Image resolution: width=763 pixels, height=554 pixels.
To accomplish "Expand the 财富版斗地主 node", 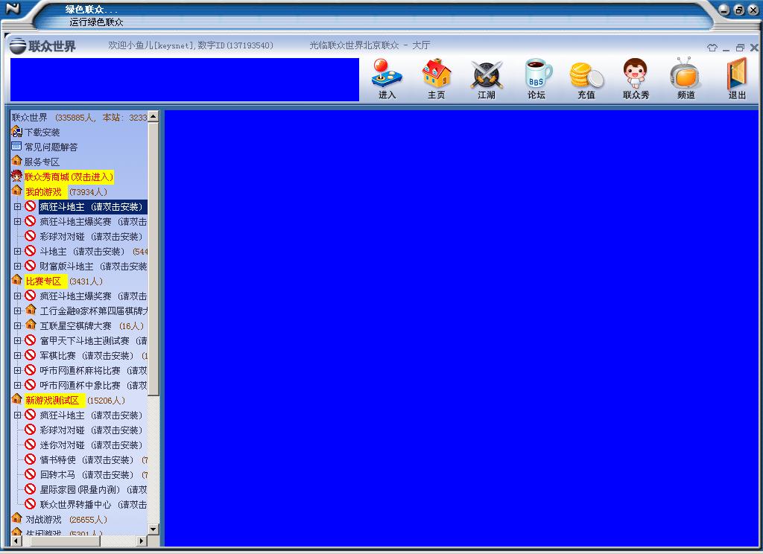I will click(x=18, y=266).
